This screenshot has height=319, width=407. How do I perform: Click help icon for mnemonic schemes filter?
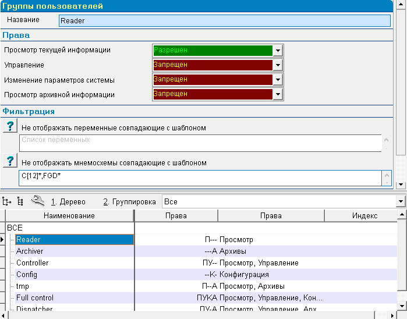10,162
